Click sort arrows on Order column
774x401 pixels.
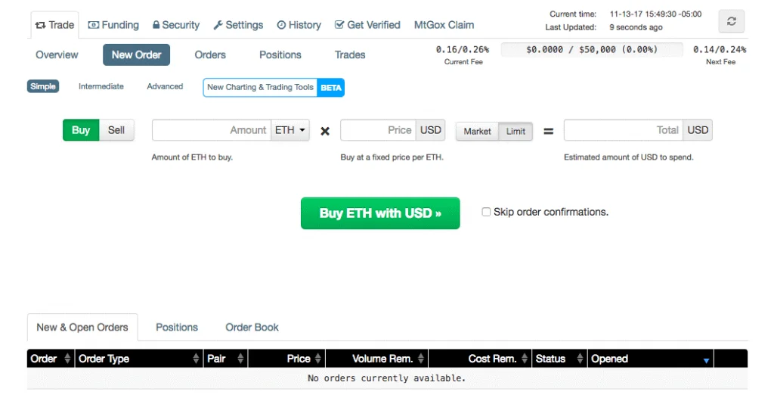coord(67,359)
